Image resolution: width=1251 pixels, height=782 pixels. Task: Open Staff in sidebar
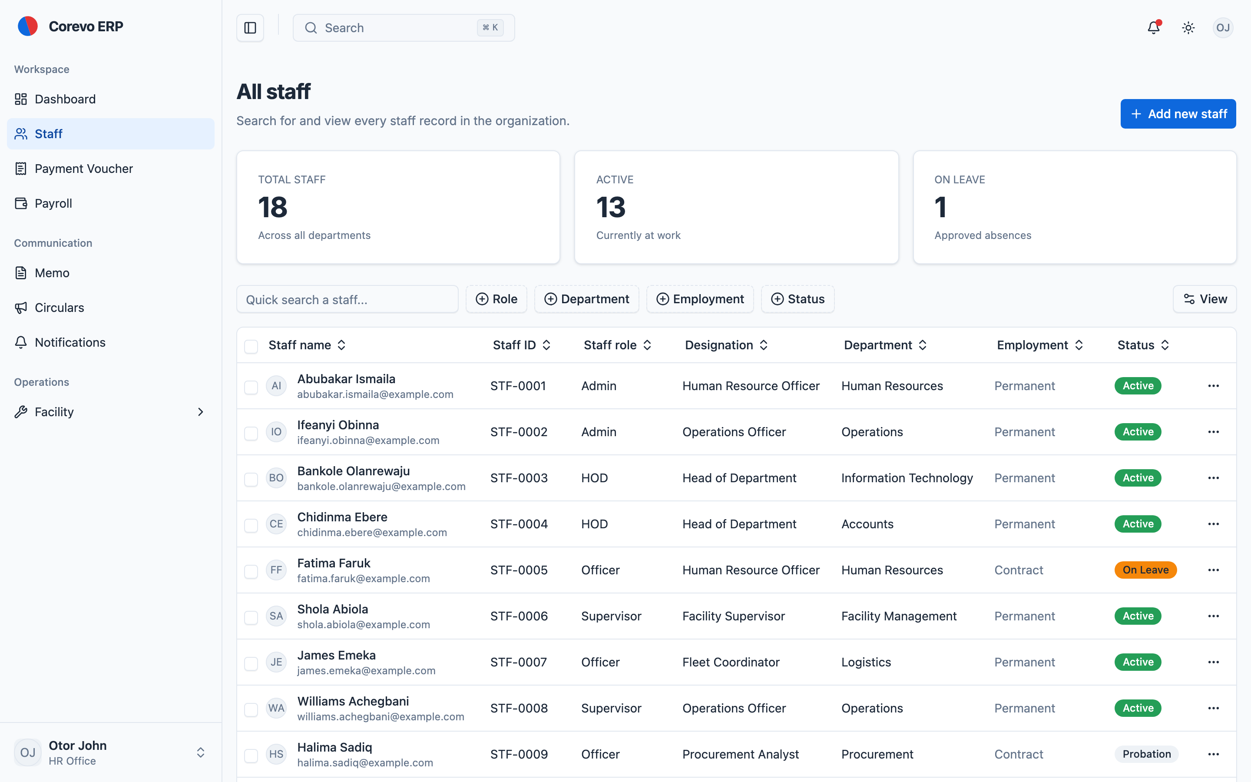pyautogui.click(x=111, y=133)
